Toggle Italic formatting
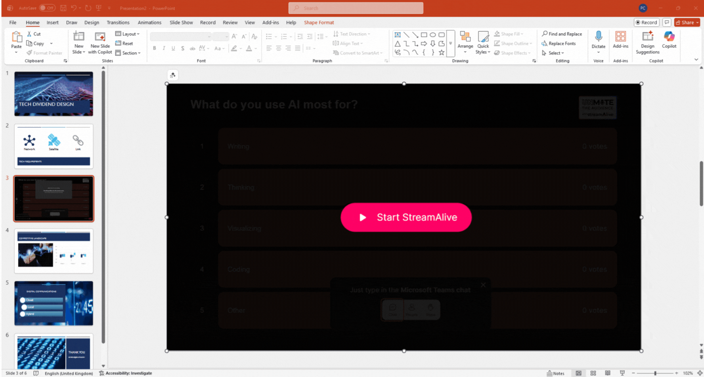The width and height of the screenshot is (704, 377). [x=164, y=48]
